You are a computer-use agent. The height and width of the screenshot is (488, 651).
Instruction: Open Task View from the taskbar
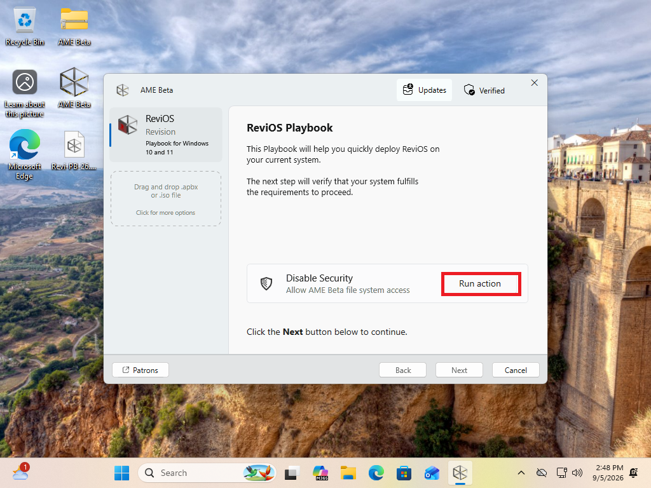292,473
